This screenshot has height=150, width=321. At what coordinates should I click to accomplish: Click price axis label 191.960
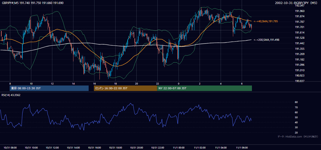pos(299,11)
